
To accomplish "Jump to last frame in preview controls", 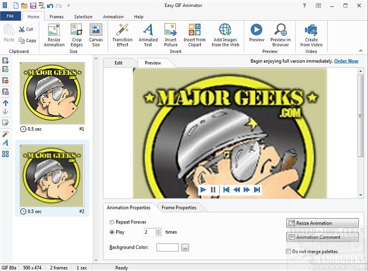I will (257, 190).
